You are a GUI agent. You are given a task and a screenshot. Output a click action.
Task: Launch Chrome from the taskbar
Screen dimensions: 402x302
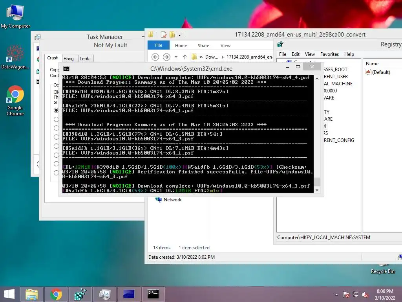(x=56, y=294)
